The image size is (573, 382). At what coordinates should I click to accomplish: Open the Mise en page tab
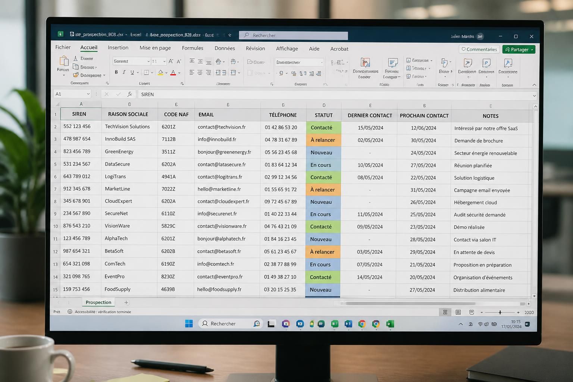155,48
